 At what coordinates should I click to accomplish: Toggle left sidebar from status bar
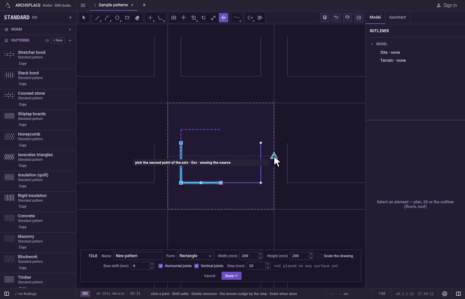click(x=7, y=294)
